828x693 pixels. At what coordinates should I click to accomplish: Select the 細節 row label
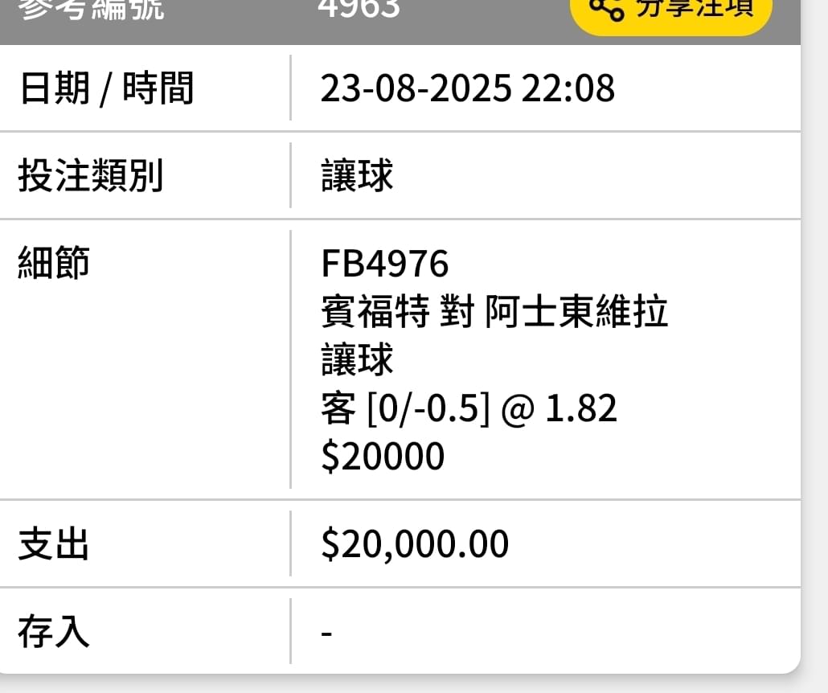pyautogui.click(x=54, y=262)
